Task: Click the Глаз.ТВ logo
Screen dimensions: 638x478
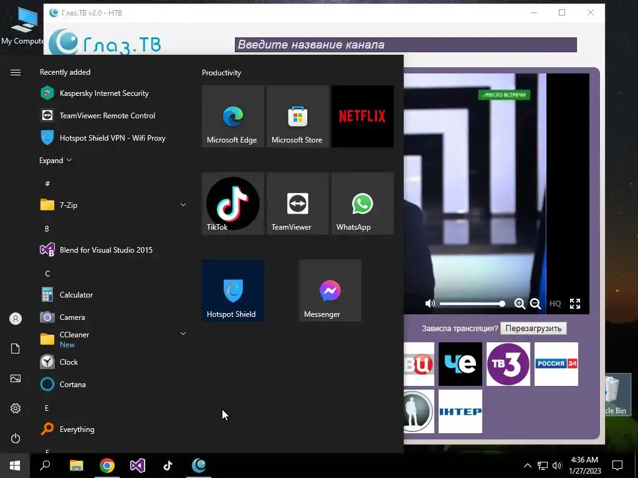Action: (x=105, y=42)
